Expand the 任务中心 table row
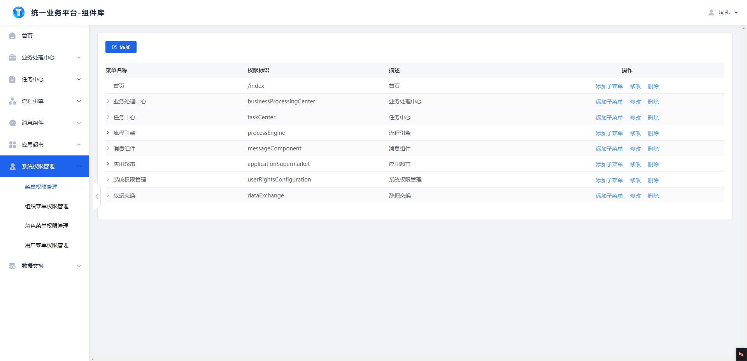This screenshot has width=747, height=361. pyautogui.click(x=108, y=117)
